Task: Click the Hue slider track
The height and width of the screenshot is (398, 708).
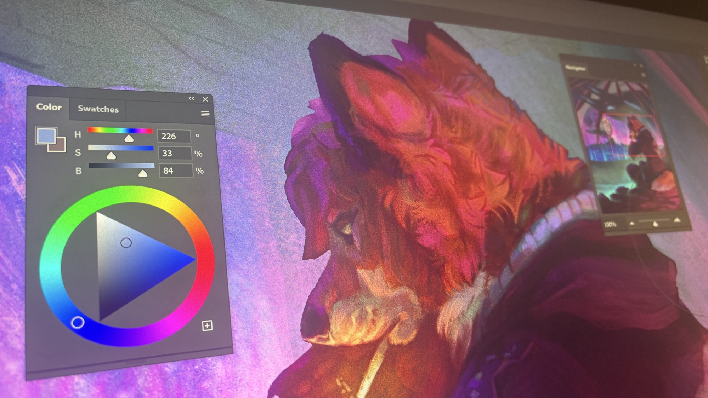Action: click(120, 131)
